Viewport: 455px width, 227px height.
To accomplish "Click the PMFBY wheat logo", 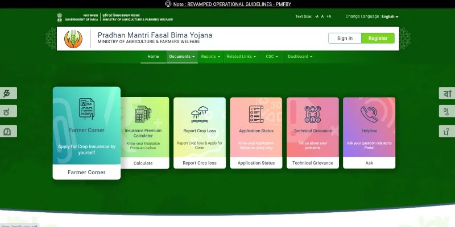I will 73,39.
